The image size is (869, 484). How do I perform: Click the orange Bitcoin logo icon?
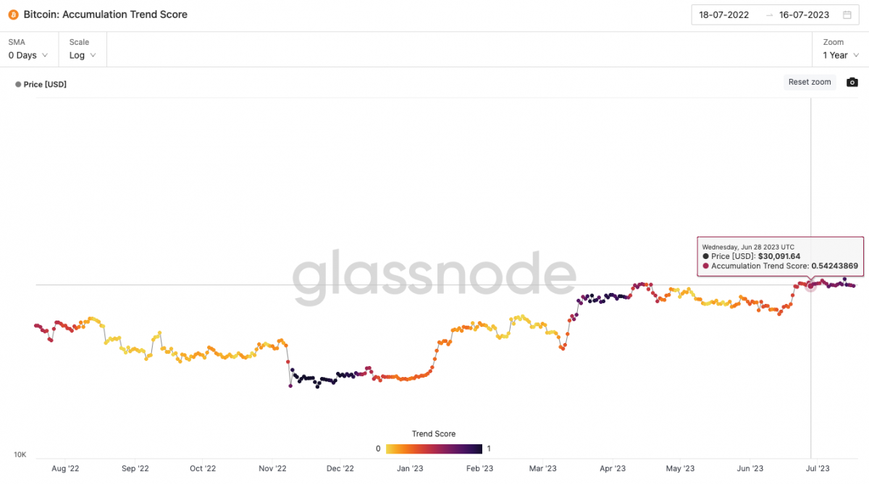[14, 14]
